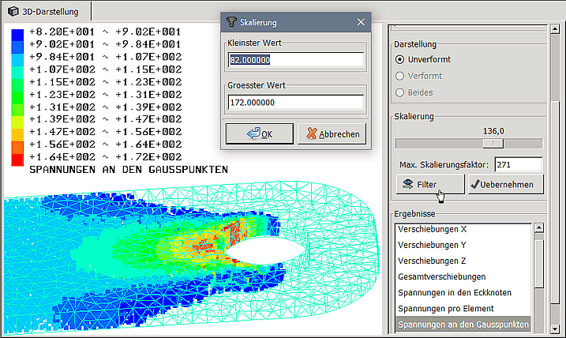Select the Verformt radio button

click(400, 76)
